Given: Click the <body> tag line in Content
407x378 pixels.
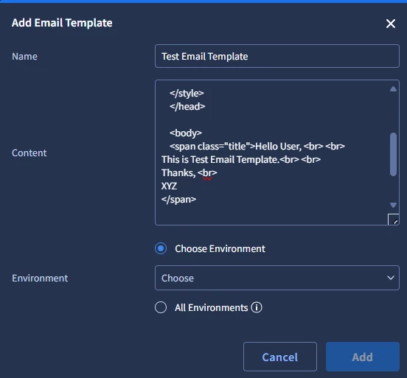Looking at the screenshot, I should click(x=186, y=133).
